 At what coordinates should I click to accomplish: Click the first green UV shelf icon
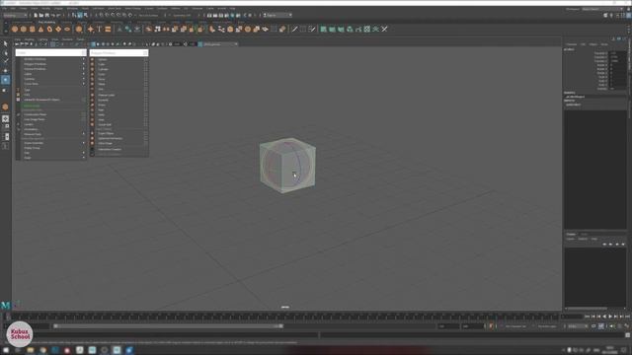323,29
